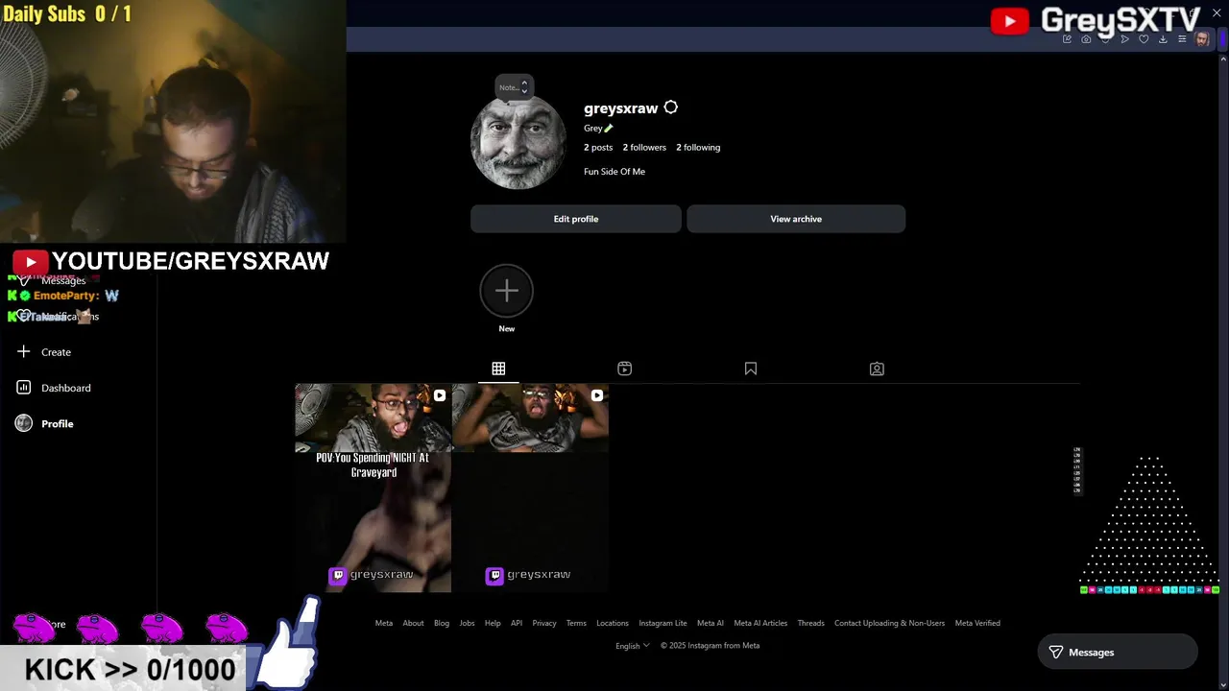The image size is (1229, 691).
Task: Click the browser snapshot camera icon
Action: coord(1086,39)
